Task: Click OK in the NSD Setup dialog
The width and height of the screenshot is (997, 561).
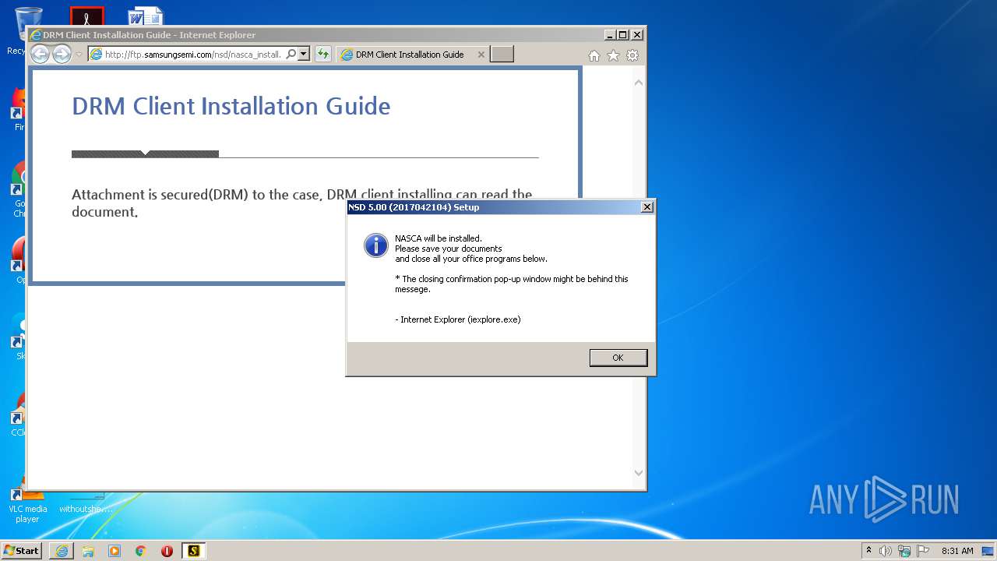Action: click(x=618, y=358)
